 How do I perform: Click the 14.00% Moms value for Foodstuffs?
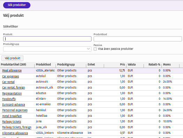point(167,99)
